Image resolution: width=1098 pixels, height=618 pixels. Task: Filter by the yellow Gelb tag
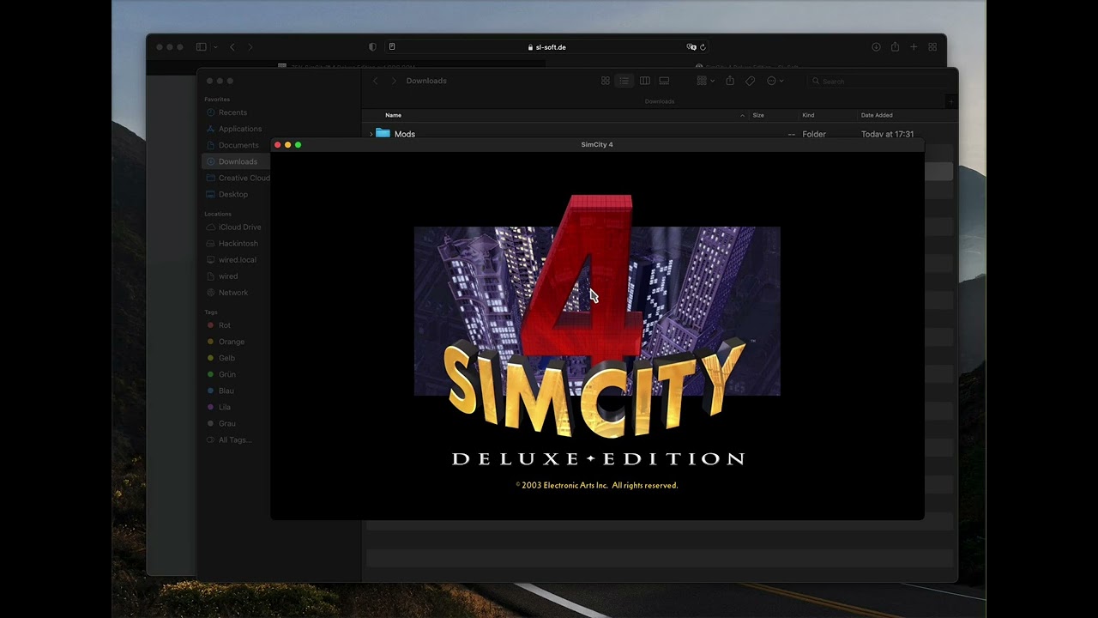coord(226,358)
